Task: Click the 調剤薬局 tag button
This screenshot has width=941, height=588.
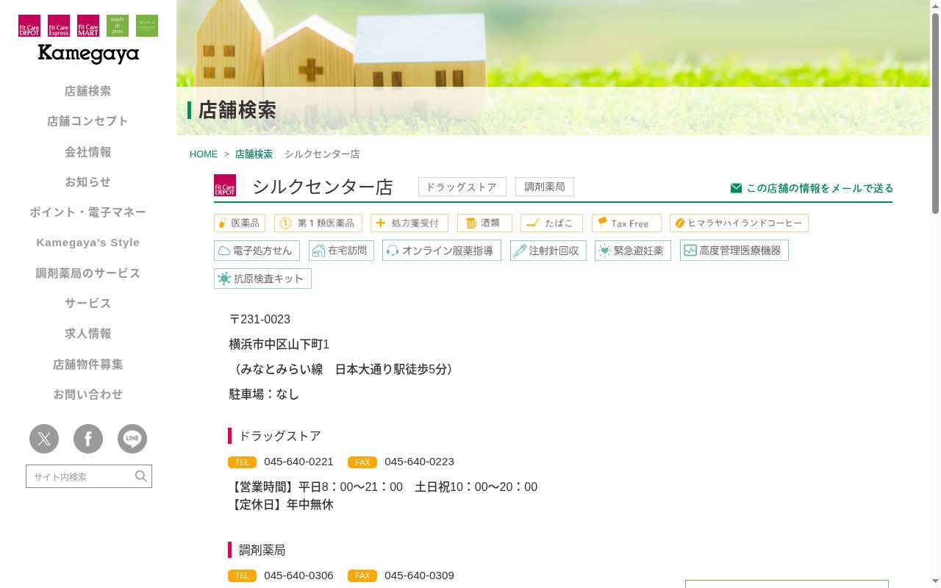Action: tap(545, 187)
